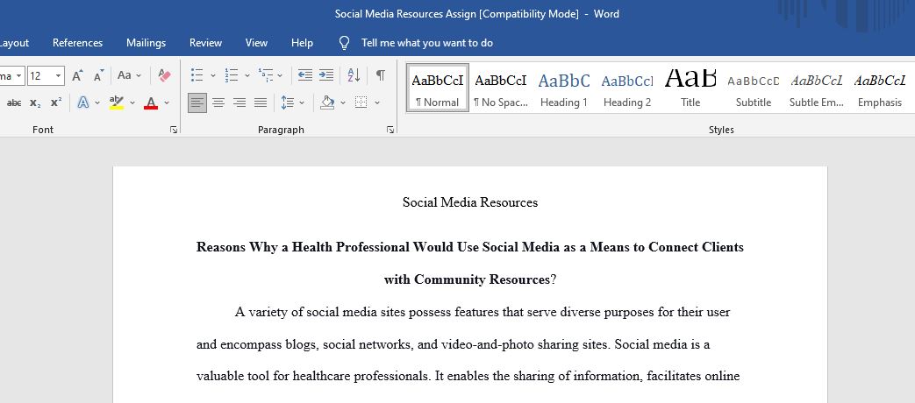This screenshot has width=915, height=403.
Task: Open the font size 12 dropdown
Action: (x=59, y=75)
